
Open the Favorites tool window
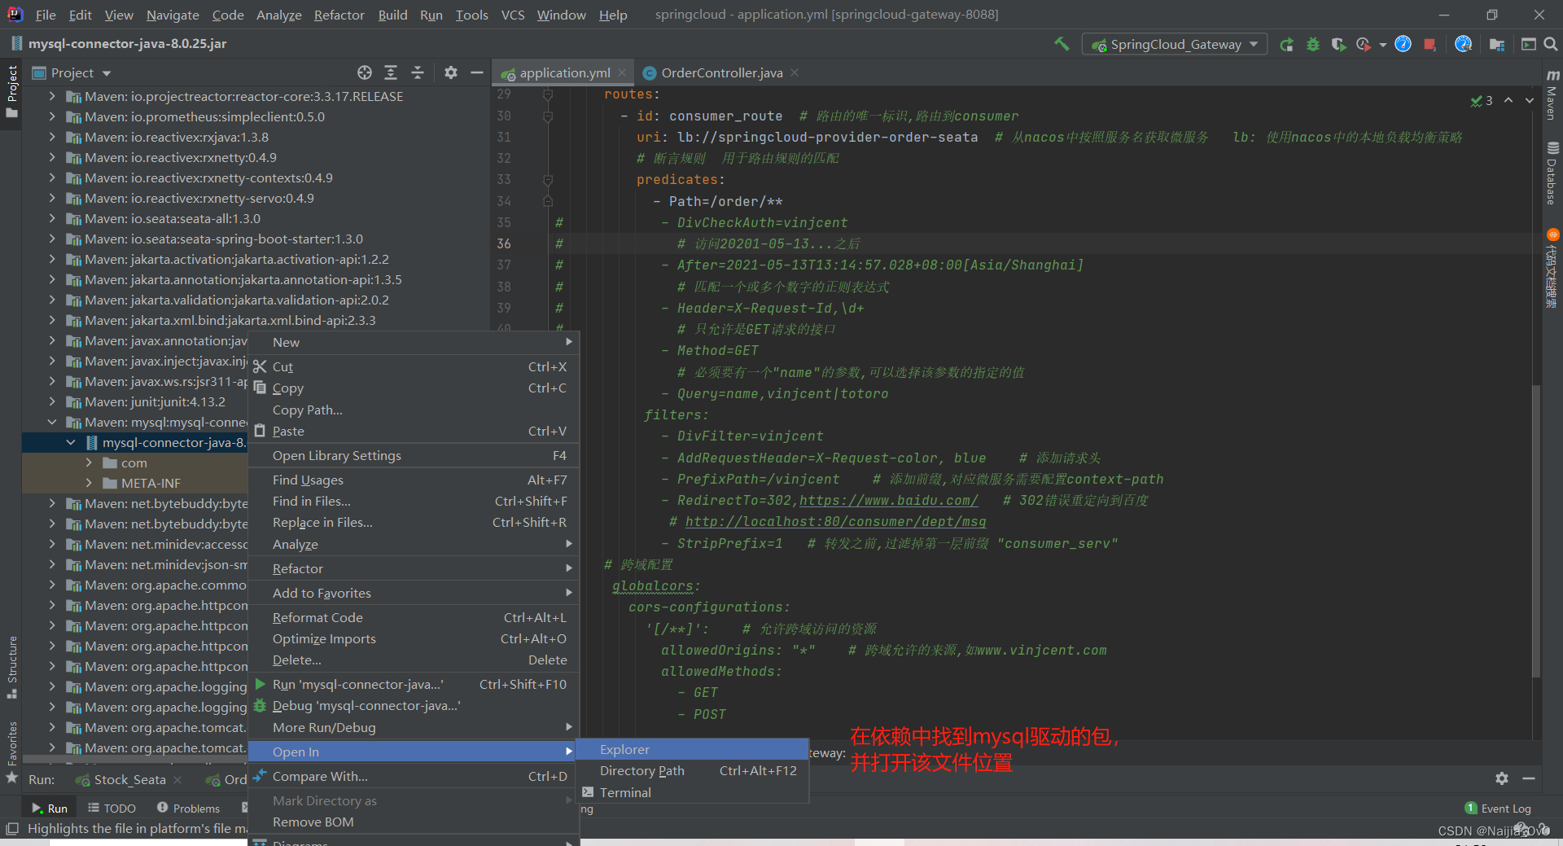11,751
